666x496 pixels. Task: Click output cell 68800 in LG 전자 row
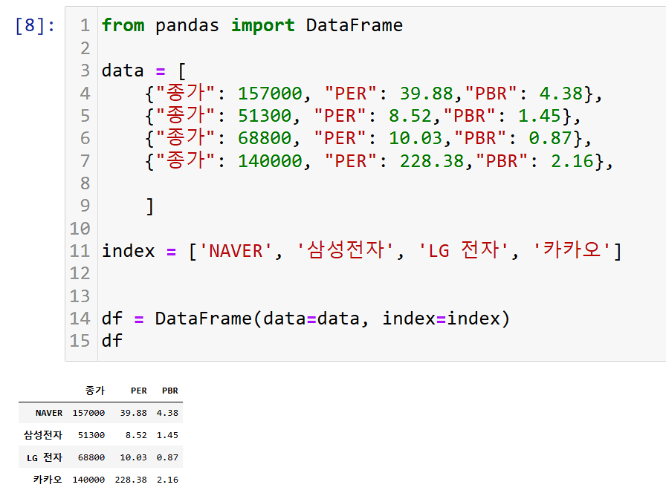[x=91, y=457]
